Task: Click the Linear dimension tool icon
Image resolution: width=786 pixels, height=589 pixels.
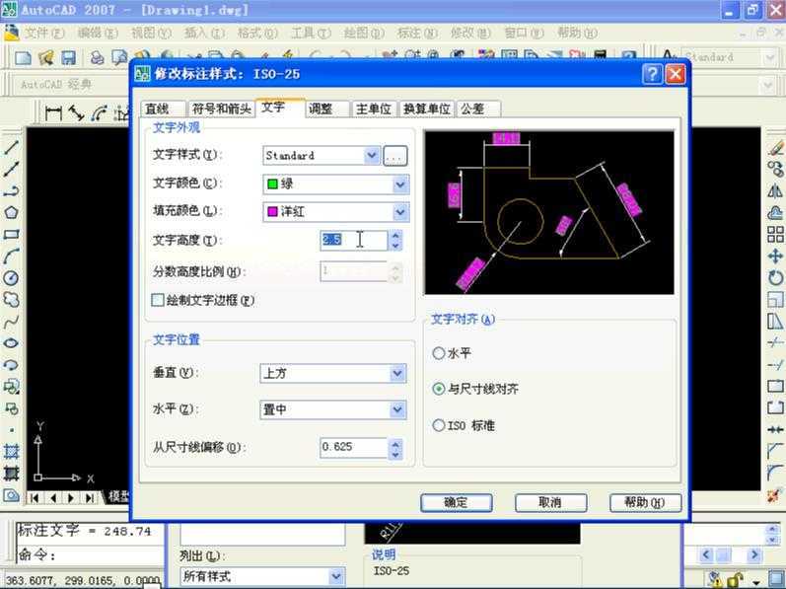Action: [53, 113]
